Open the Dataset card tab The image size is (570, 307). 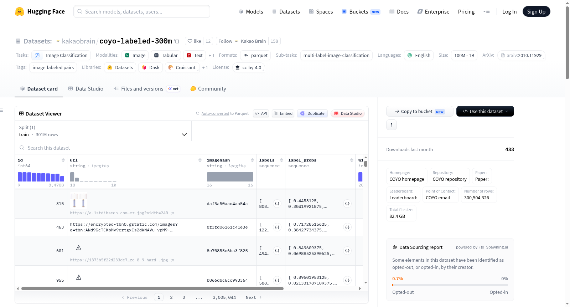point(39,89)
